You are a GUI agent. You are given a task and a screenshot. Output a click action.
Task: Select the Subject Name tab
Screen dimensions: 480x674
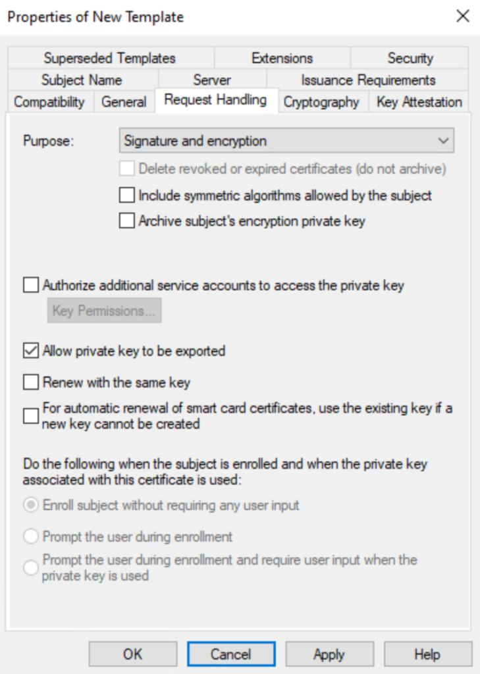pyautogui.click(x=82, y=80)
